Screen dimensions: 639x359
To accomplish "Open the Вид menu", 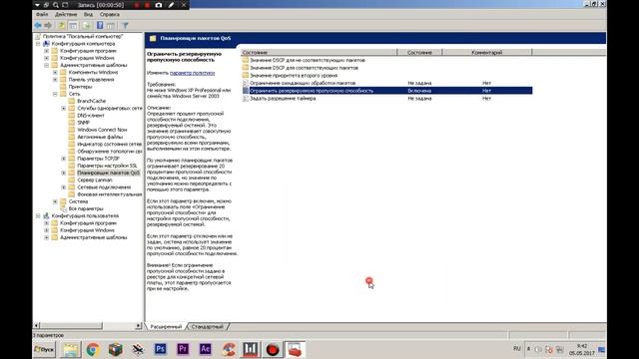I will 88,14.
